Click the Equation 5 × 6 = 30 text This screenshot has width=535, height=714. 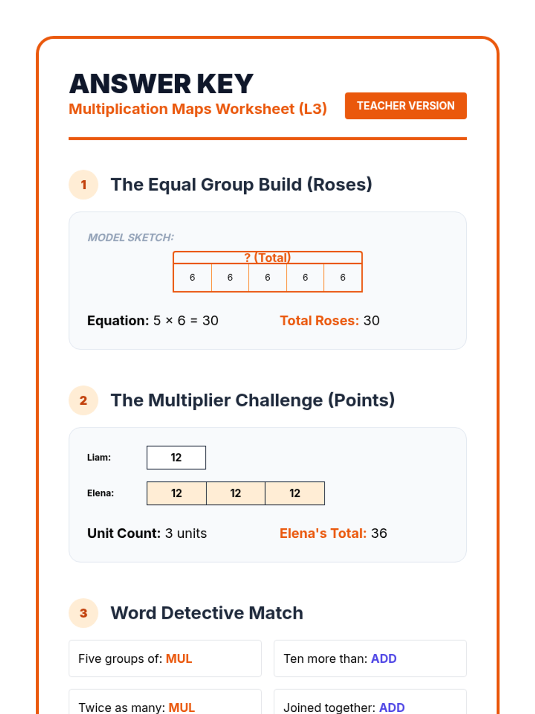coord(153,320)
